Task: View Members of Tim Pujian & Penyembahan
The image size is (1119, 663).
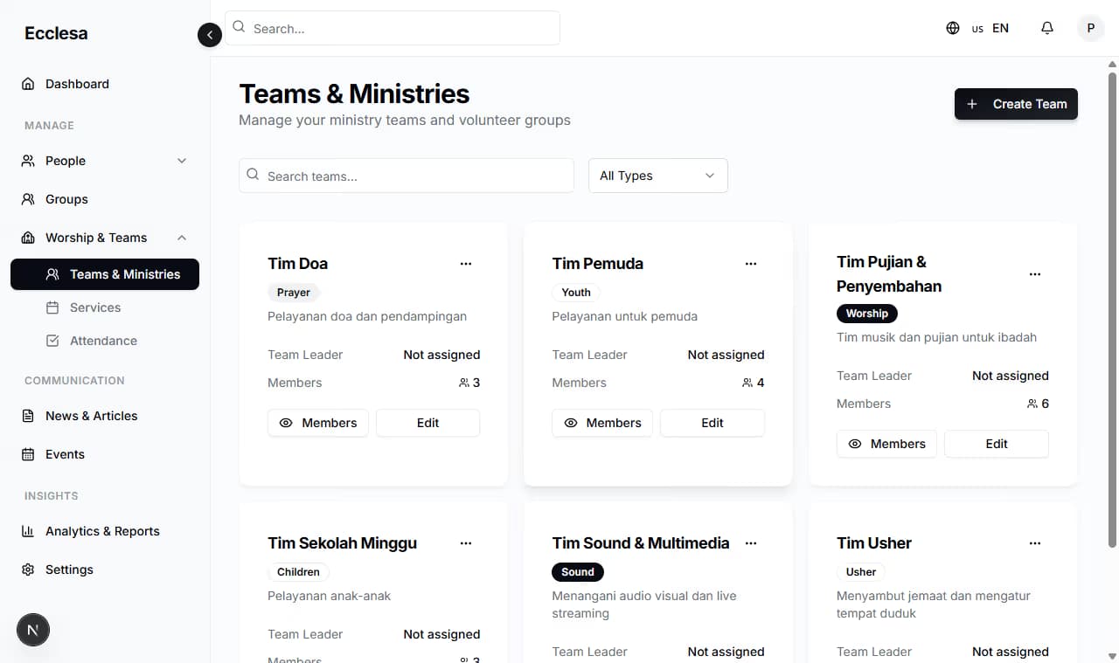Action: (886, 444)
